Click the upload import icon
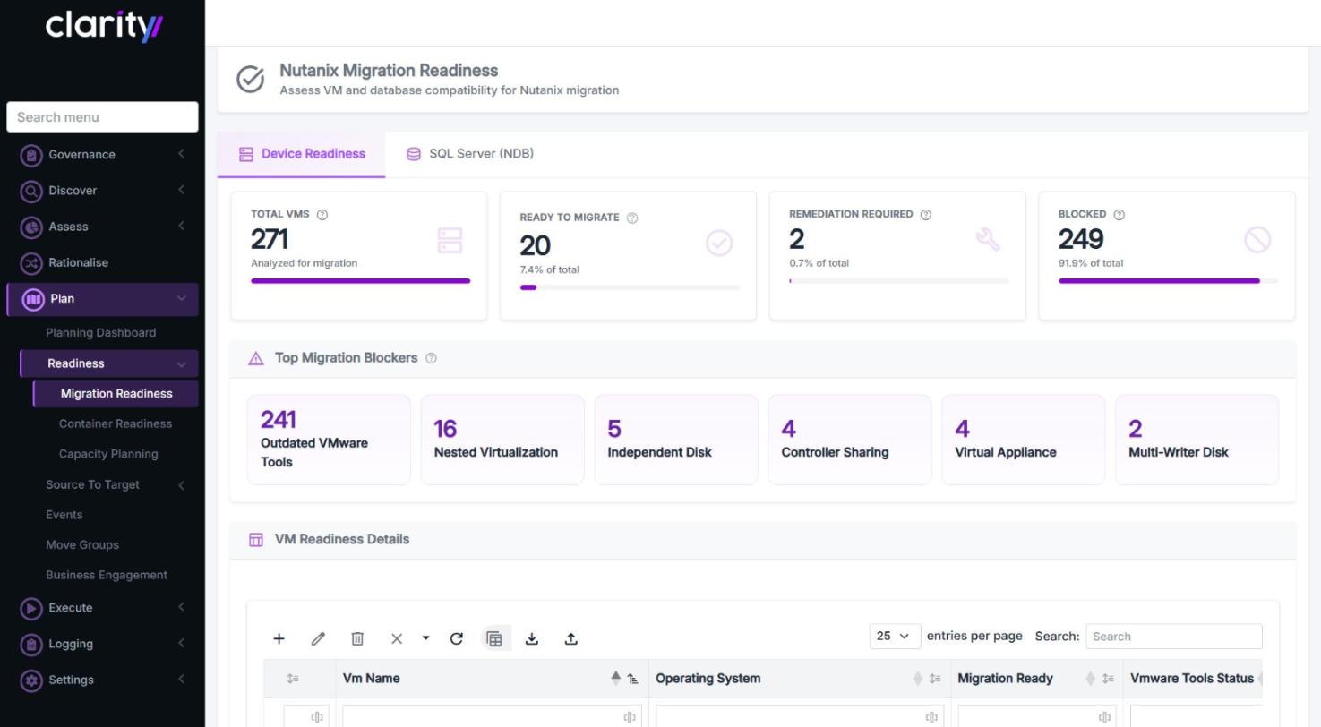The height and width of the screenshot is (727, 1321). 571,638
